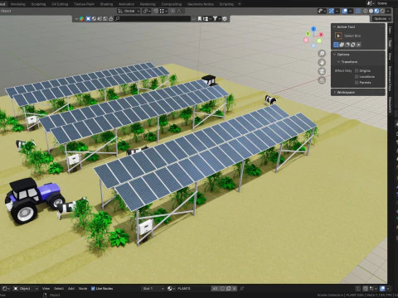This screenshot has height=298, width=398.
Task: Toggle the Use Nodes checkbox
Action: (93, 289)
